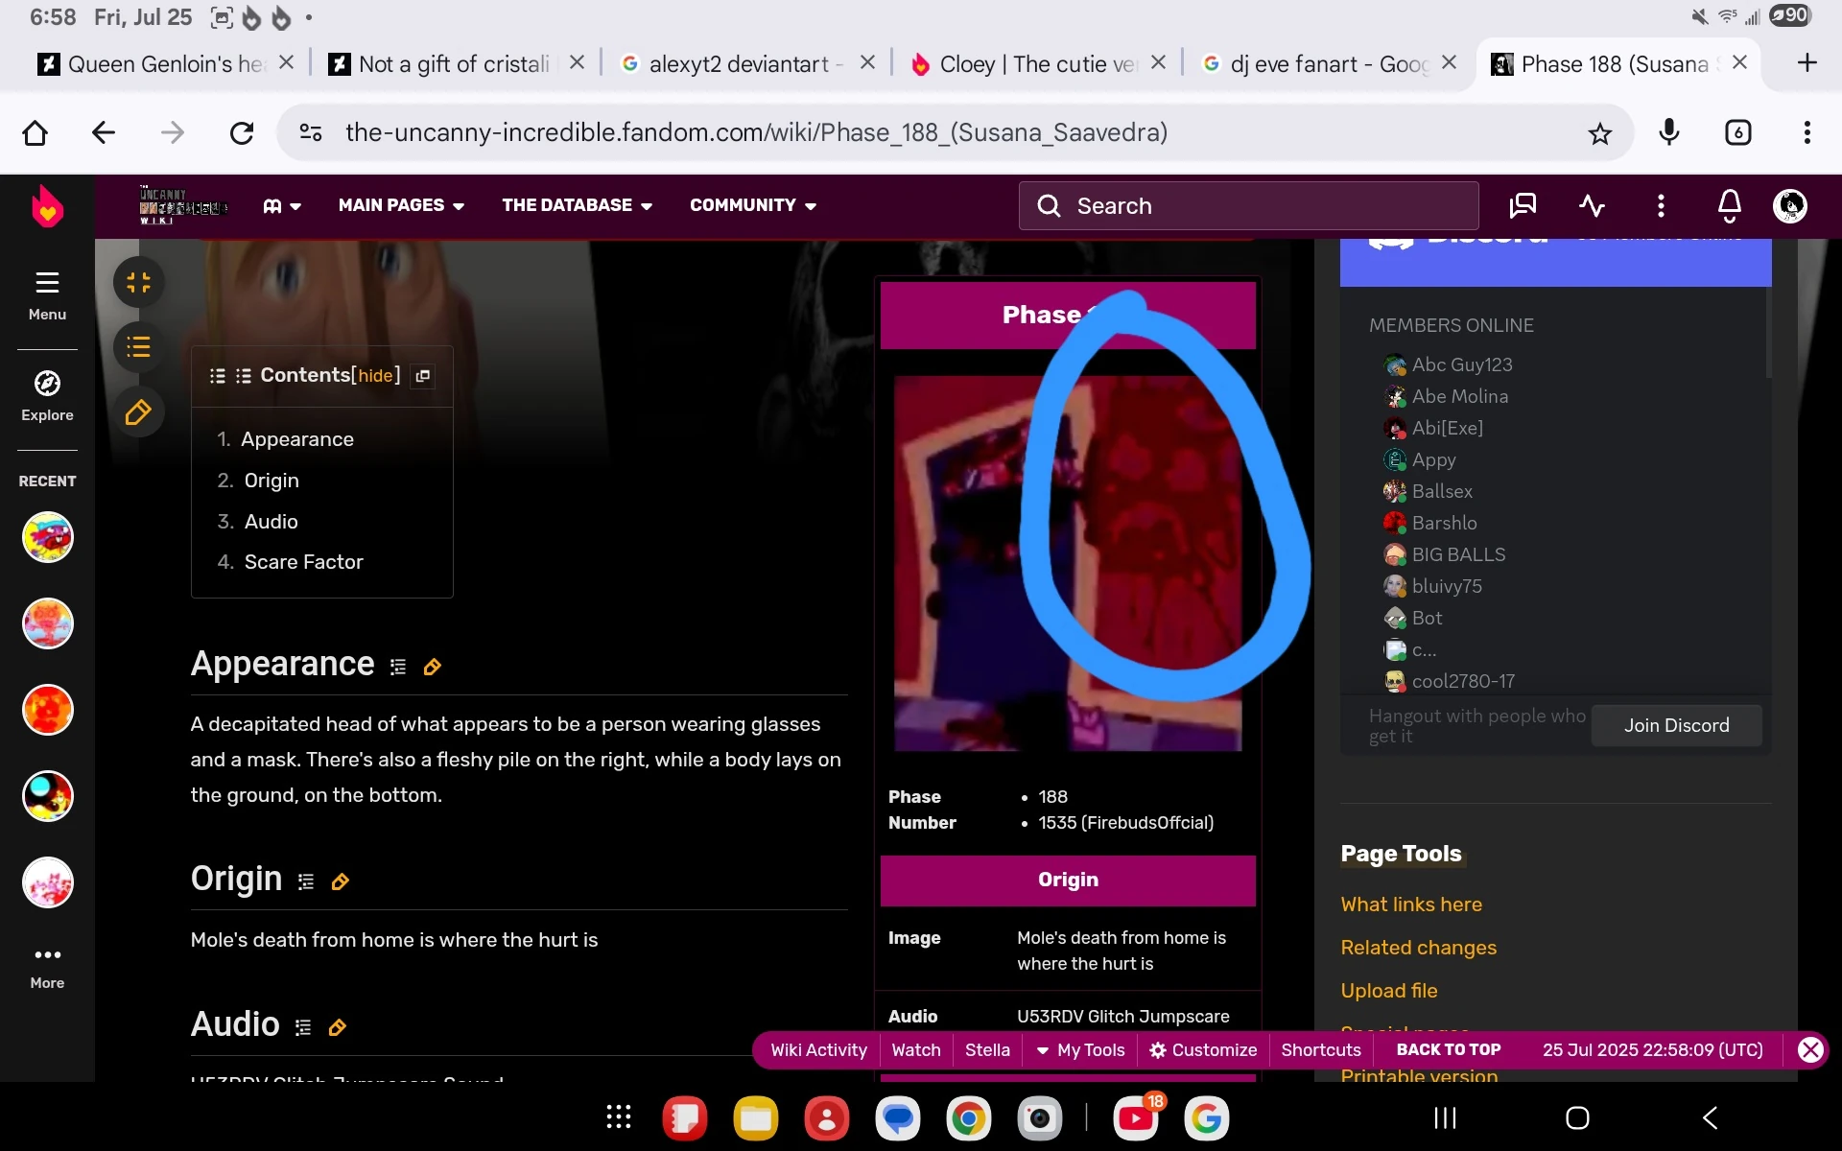The height and width of the screenshot is (1151, 1842).
Task: Collapse the page with fullscreen toggle icon
Action: [139, 282]
